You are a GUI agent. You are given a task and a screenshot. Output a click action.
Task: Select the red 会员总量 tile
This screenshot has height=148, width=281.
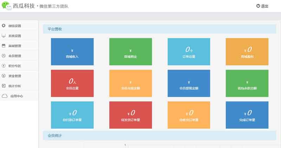click(x=72, y=83)
